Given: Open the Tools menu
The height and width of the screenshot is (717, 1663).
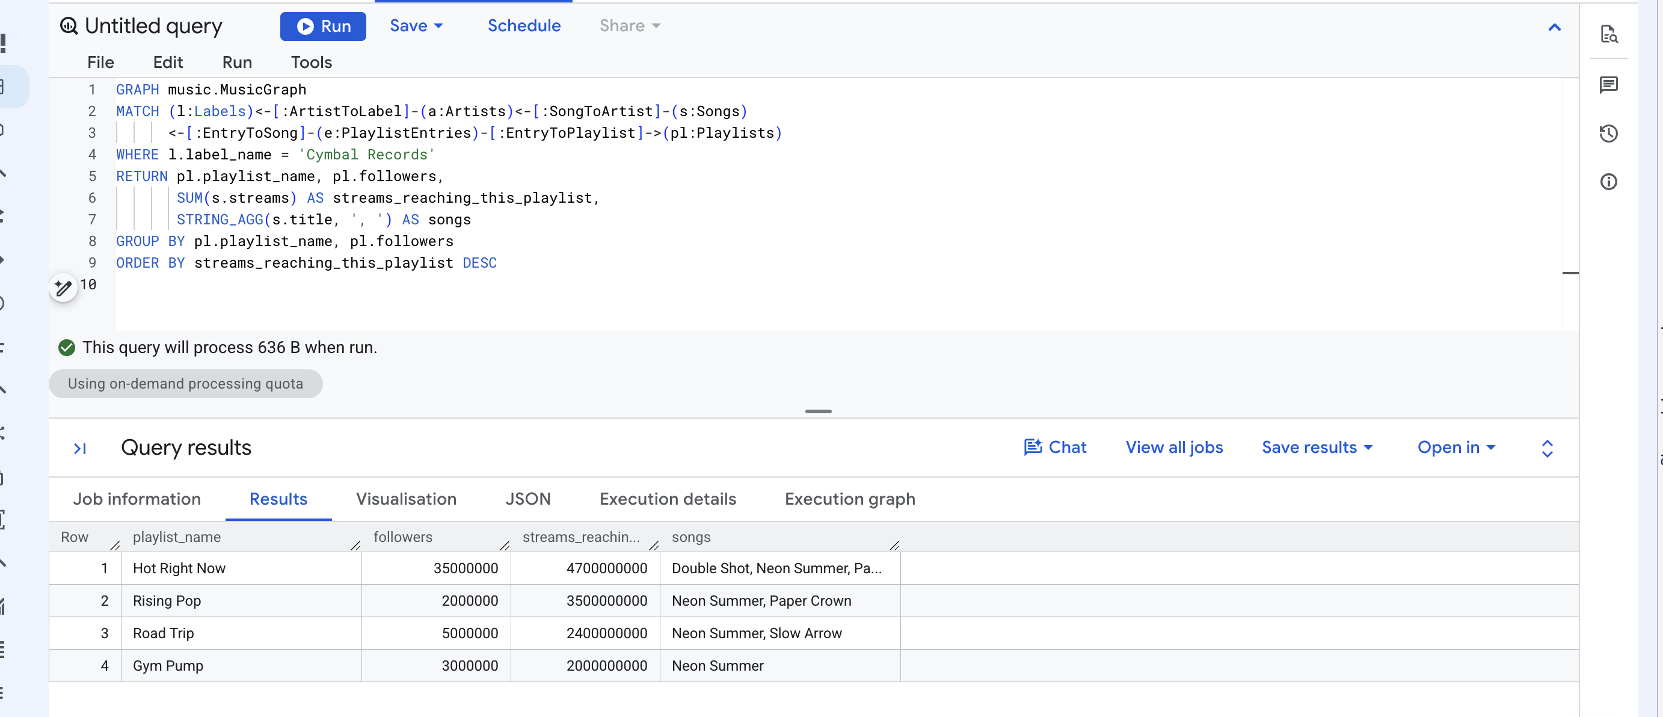Looking at the screenshot, I should [311, 62].
